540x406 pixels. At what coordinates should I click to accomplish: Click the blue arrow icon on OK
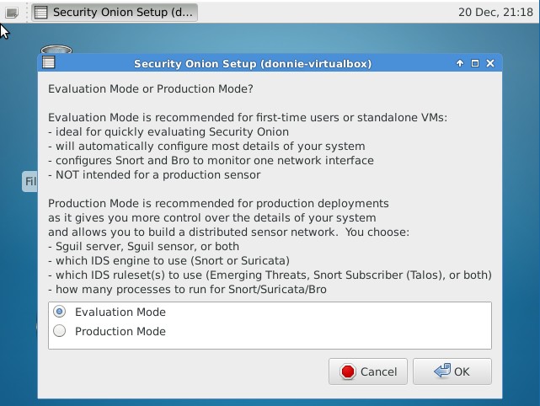click(x=442, y=371)
